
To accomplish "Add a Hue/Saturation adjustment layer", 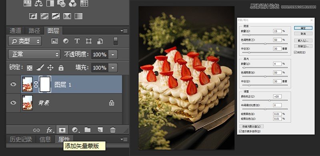I will point(27,3).
